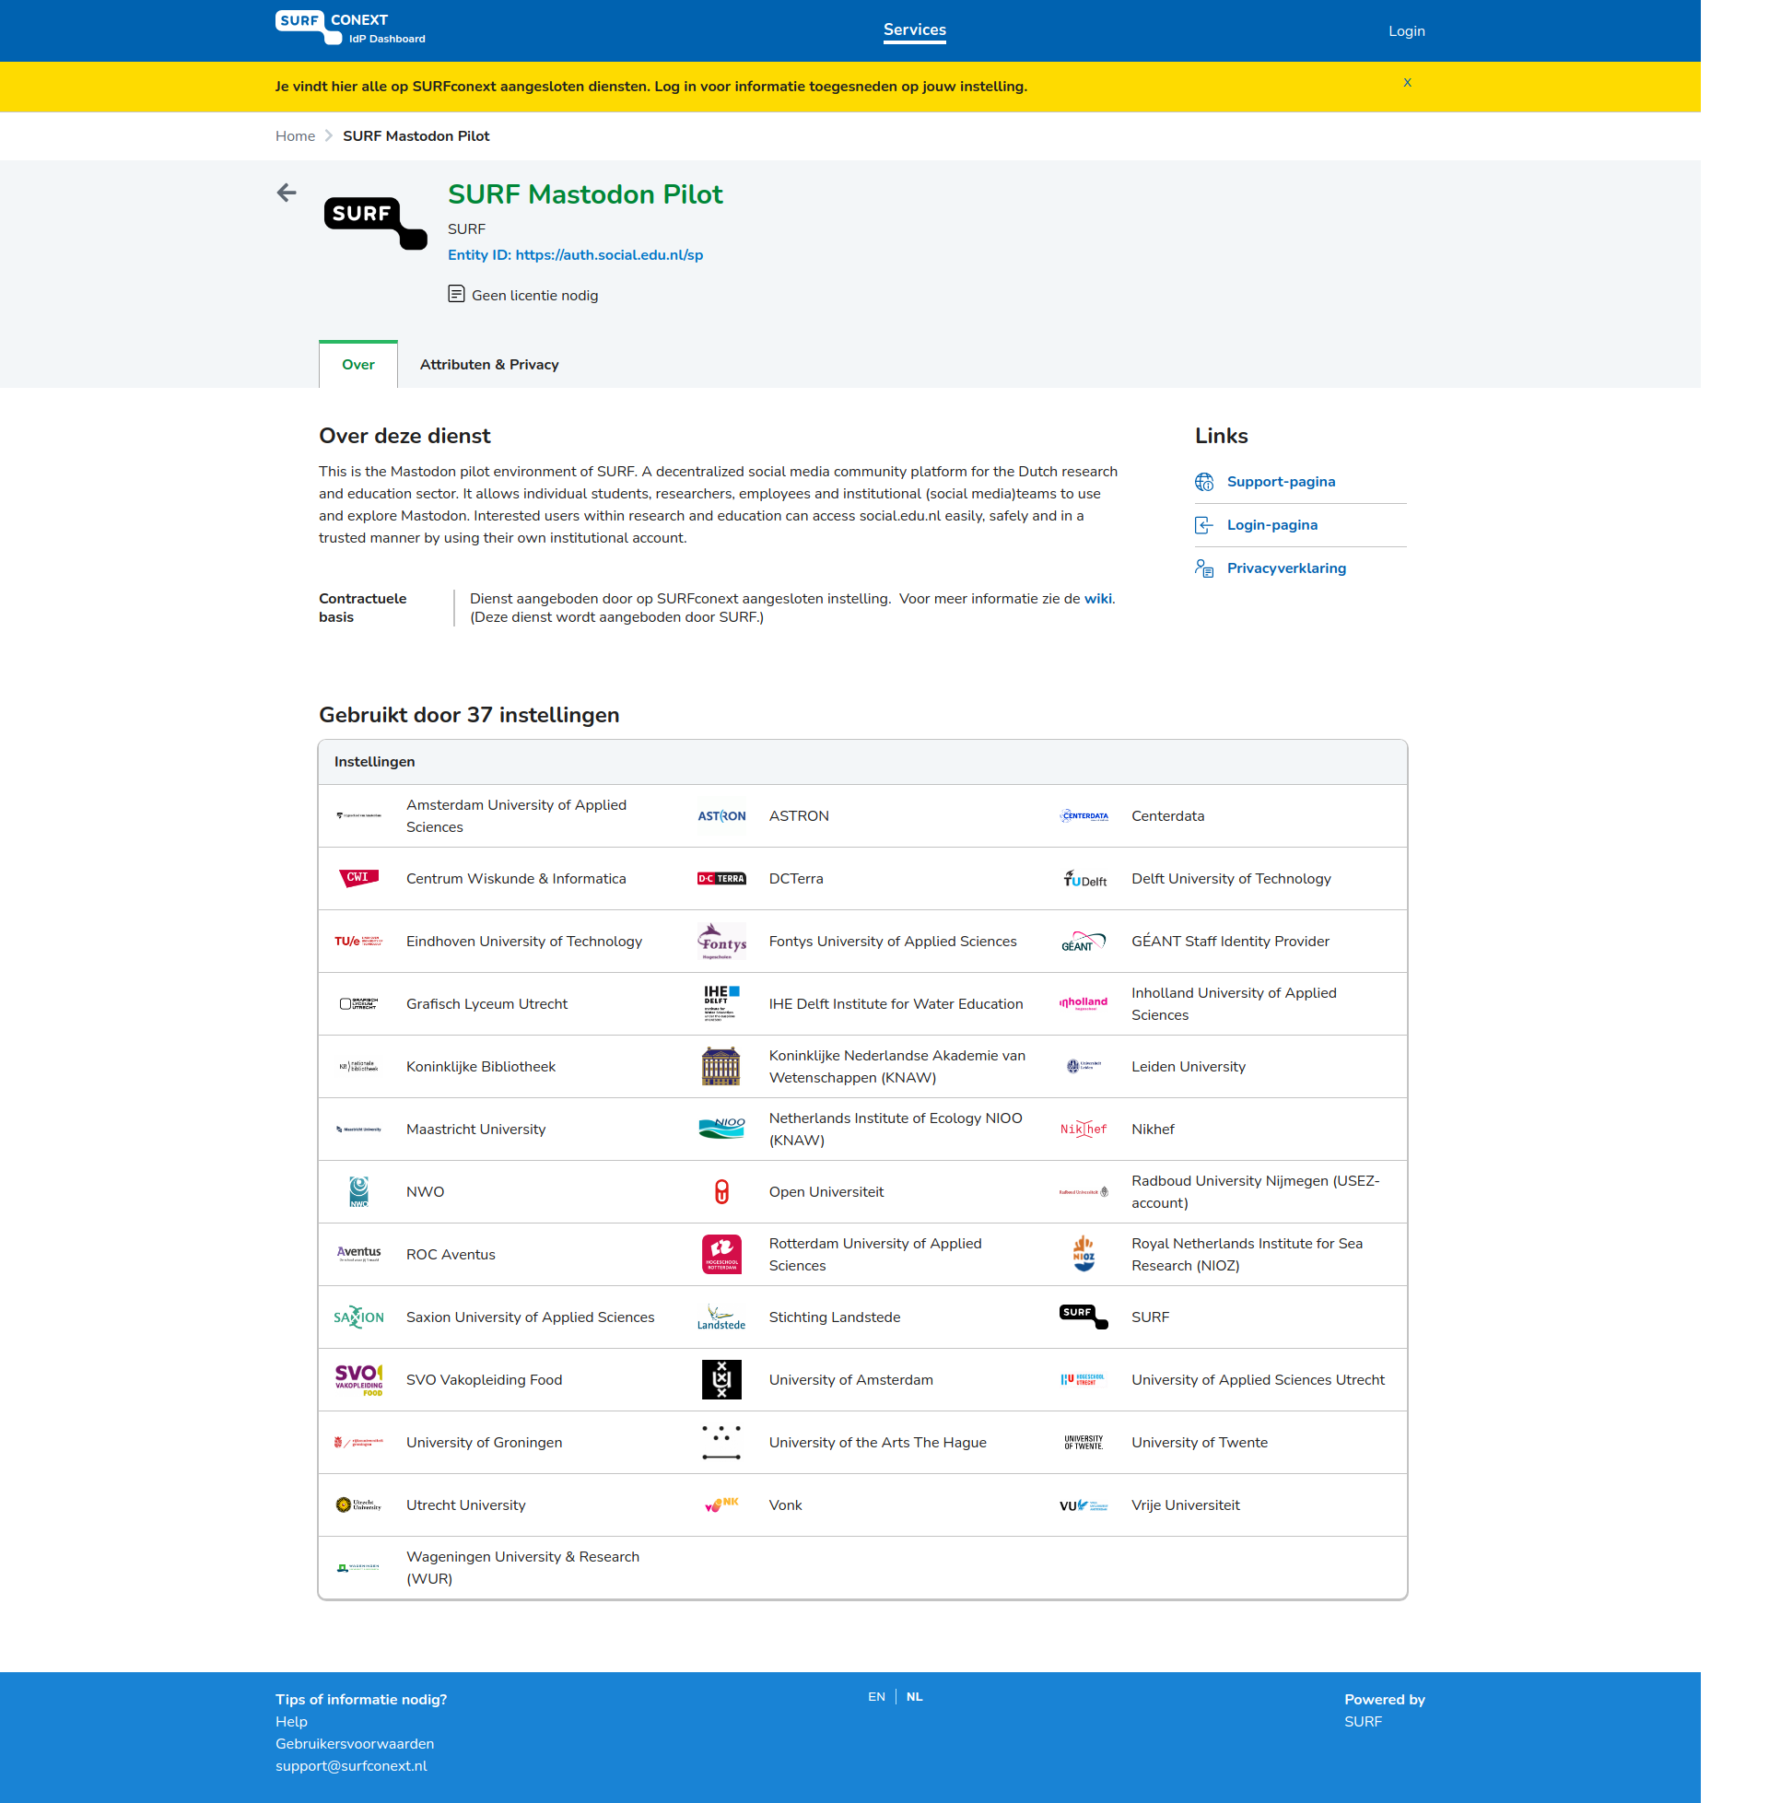Select the Over tab
Screen dimensions: 1769x1803
click(357, 365)
